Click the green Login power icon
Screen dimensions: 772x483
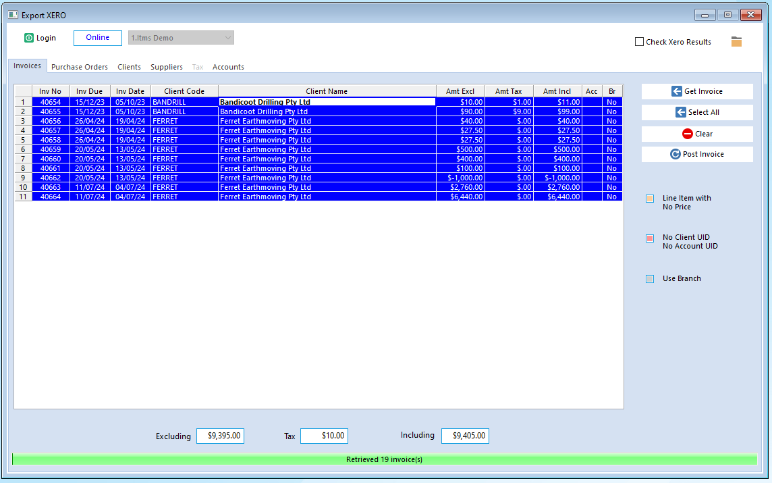(29, 38)
